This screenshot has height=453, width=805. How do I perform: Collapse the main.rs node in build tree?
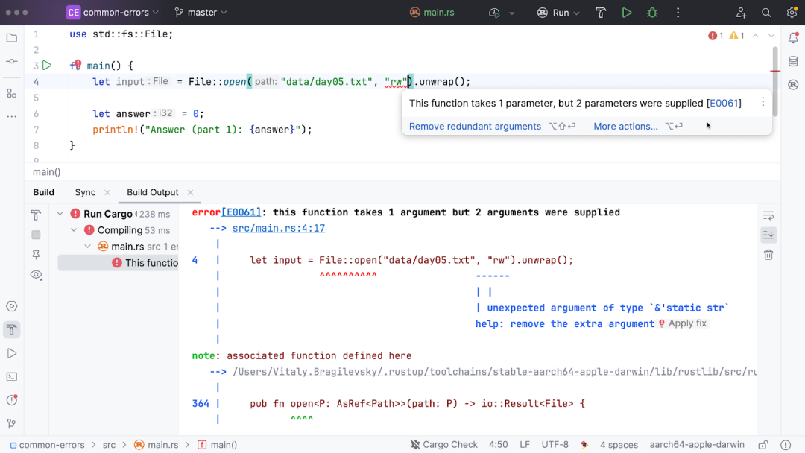(x=88, y=247)
